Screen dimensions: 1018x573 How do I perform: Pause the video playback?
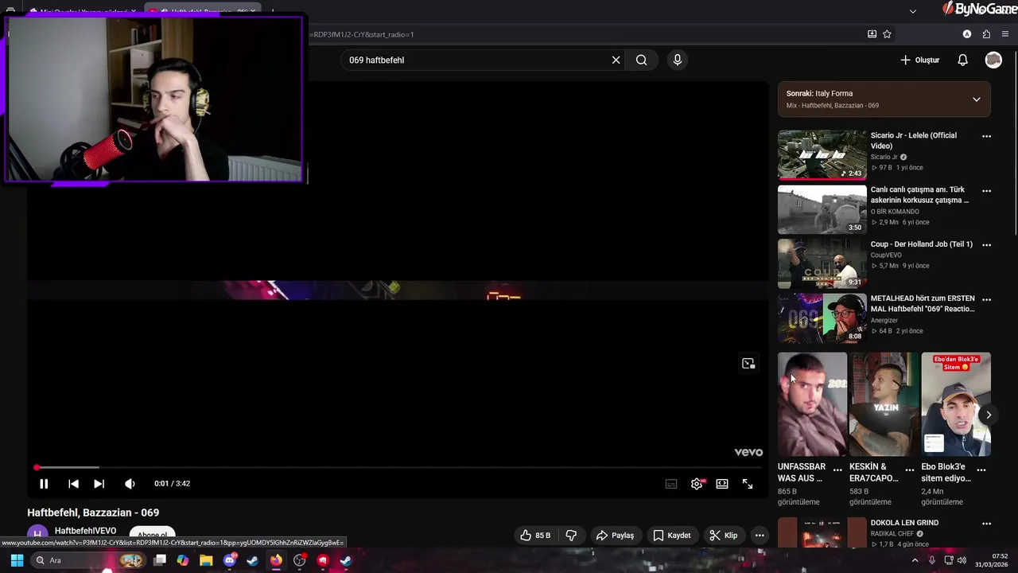(x=44, y=483)
